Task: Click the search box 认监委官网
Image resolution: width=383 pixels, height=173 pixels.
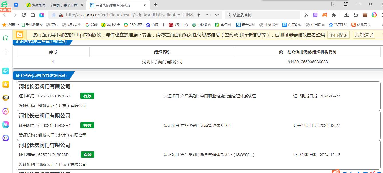Action: pyautogui.click(x=262, y=15)
